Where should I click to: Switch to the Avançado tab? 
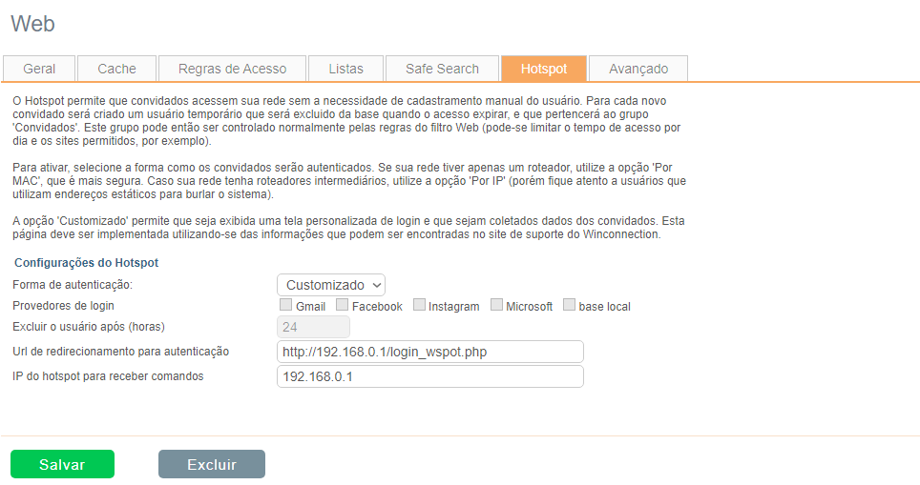pyautogui.click(x=638, y=69)
